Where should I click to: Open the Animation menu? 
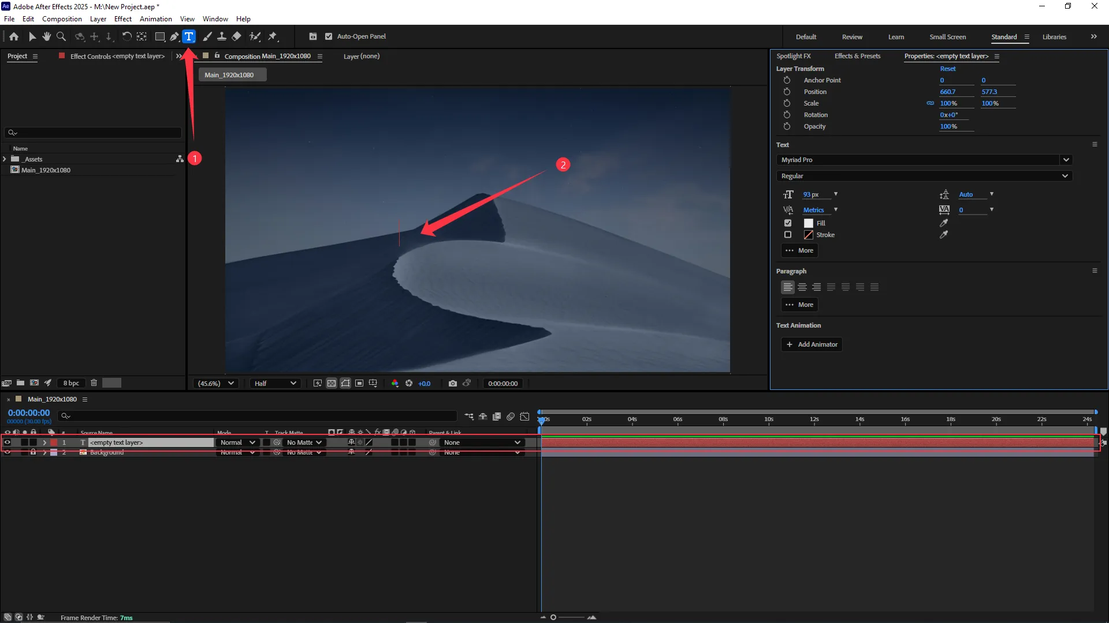pyautogui.click(x=155, y=19)
